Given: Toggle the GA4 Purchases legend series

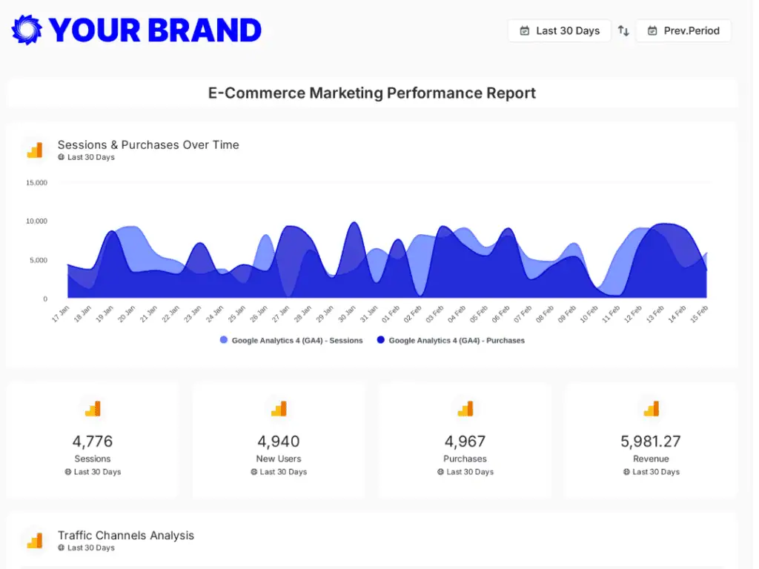Looking at the screenshot, I should tap(456, 341).
